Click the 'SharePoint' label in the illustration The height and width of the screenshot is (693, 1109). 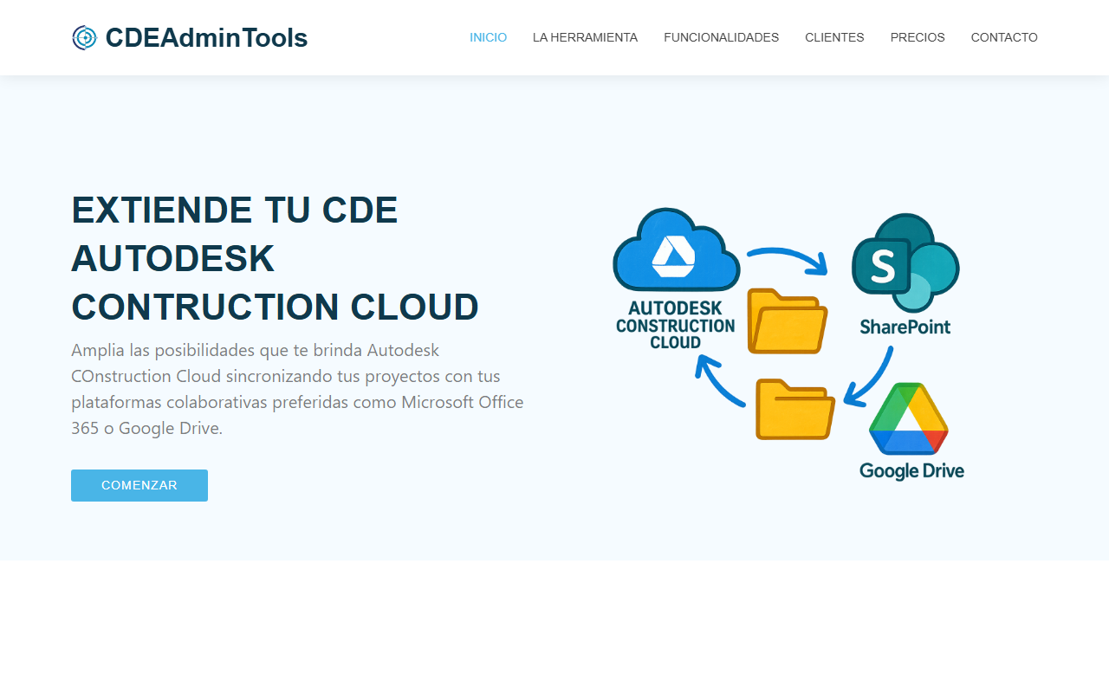pos(905,327)
